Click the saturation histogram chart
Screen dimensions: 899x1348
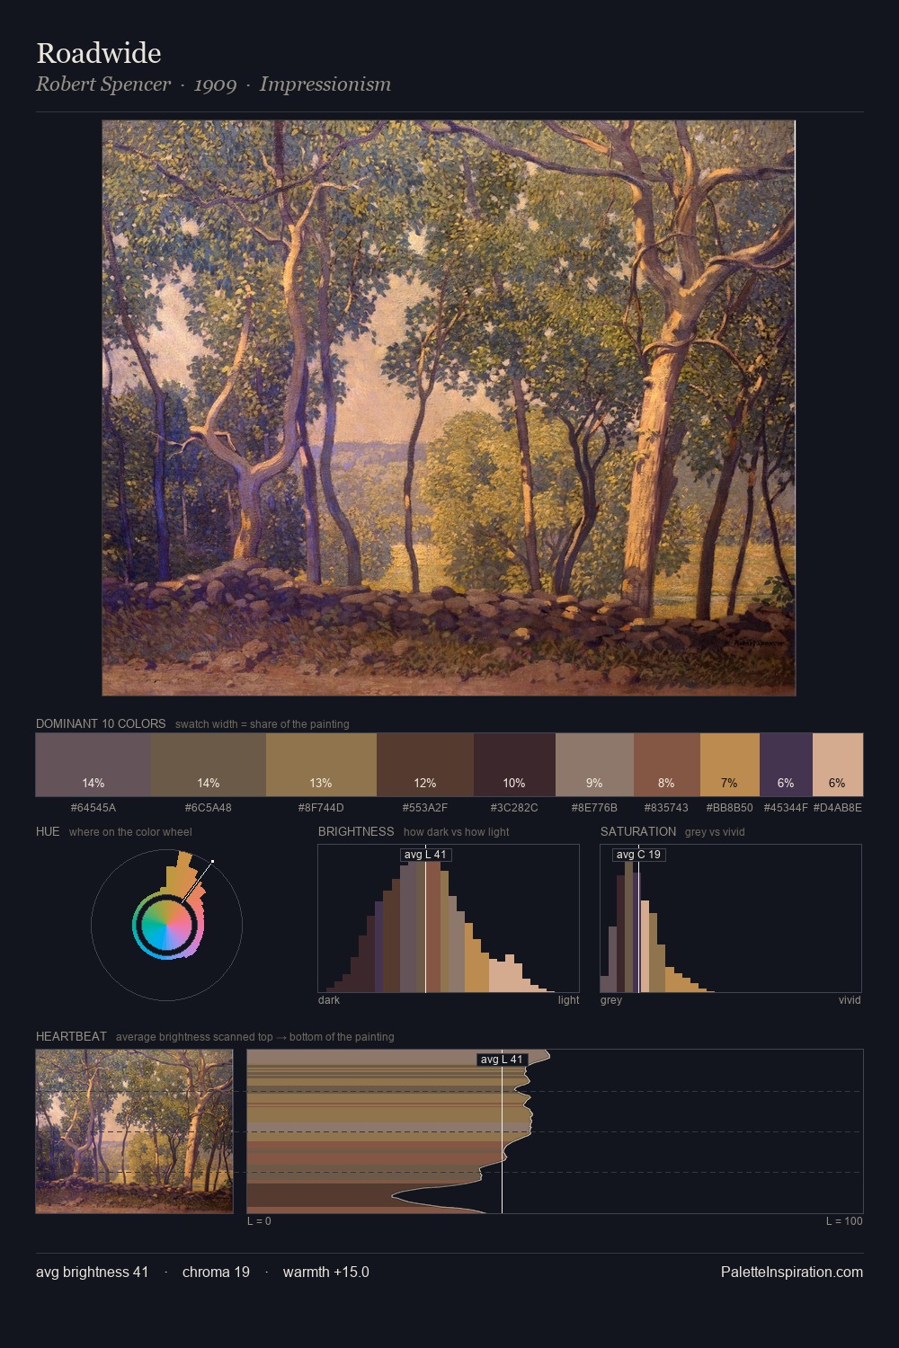(731, 918)
